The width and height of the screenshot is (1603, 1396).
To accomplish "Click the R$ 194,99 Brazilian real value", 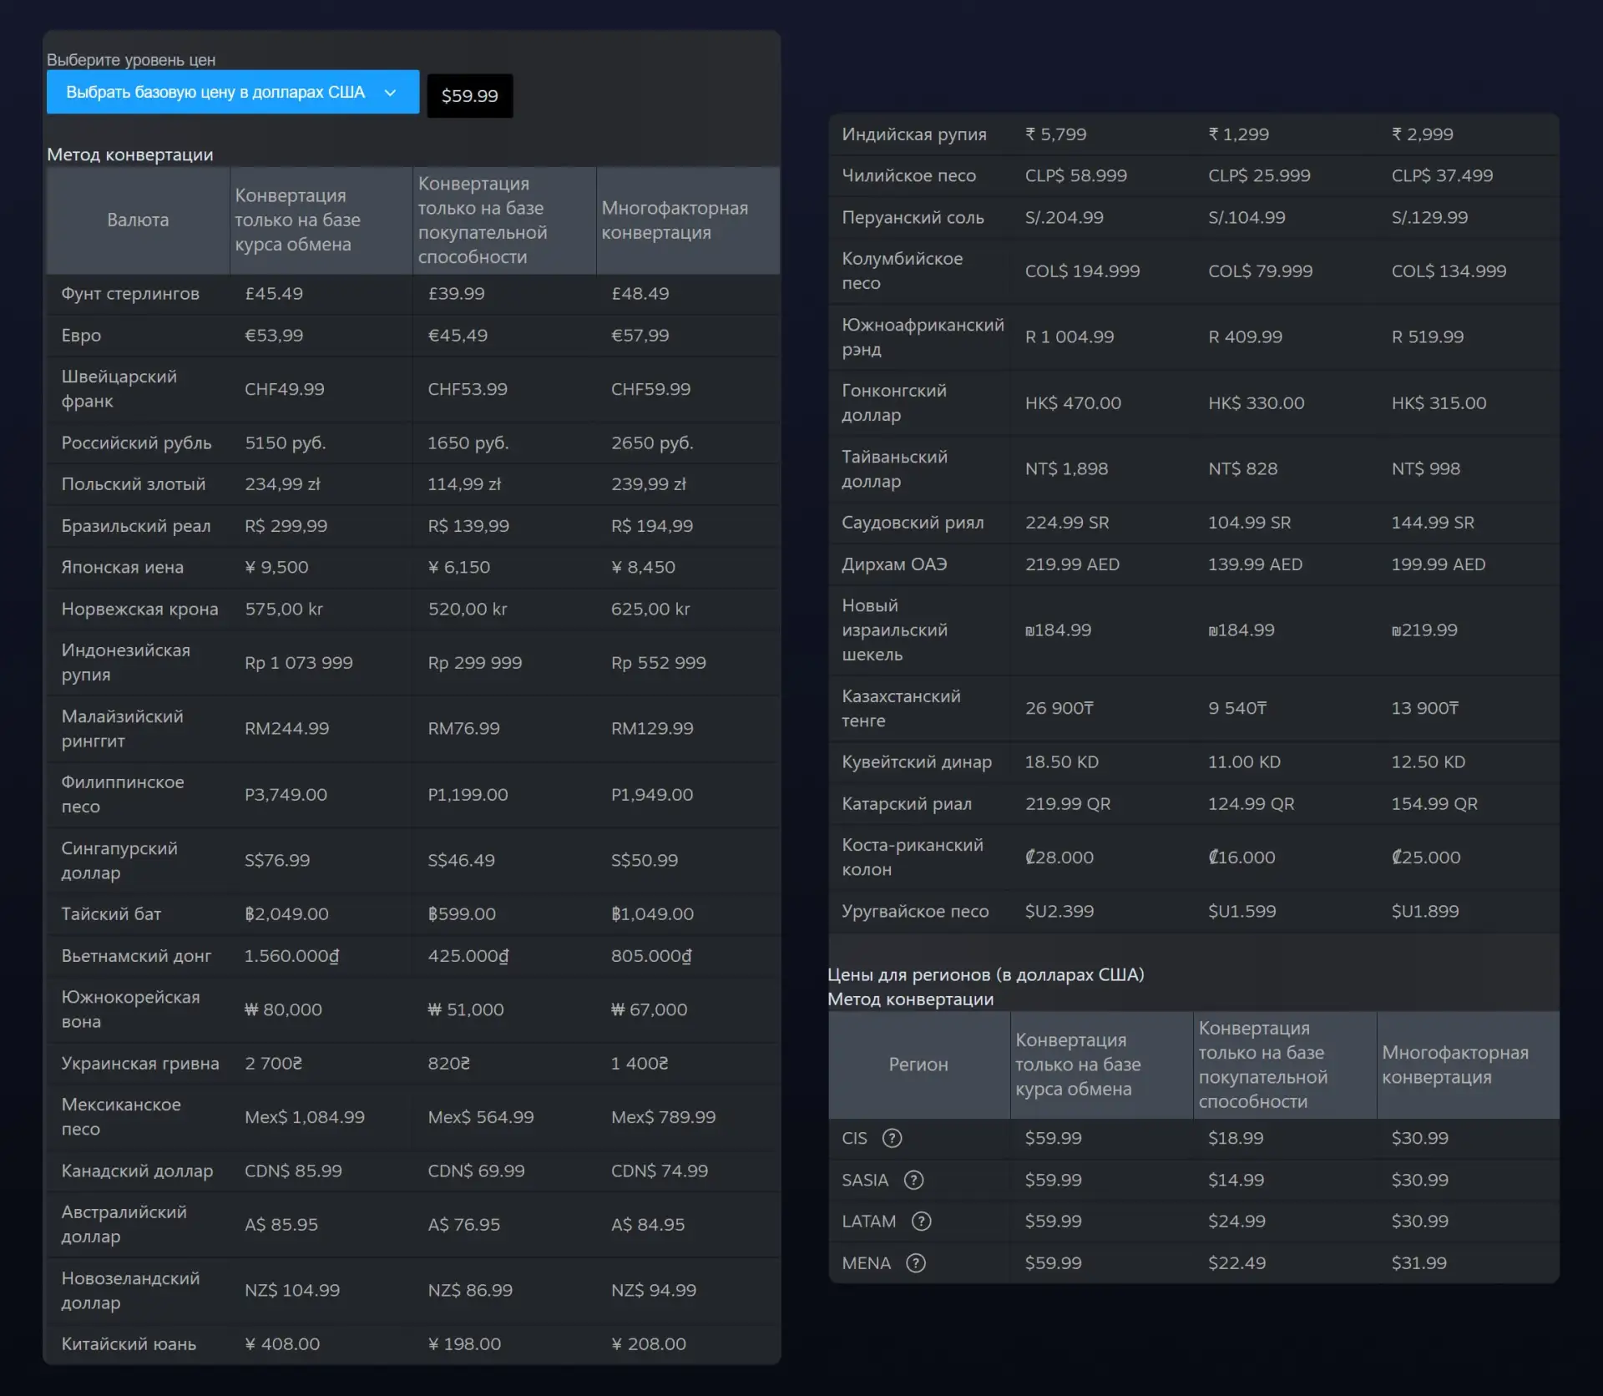I will click(x=652, y=526).
